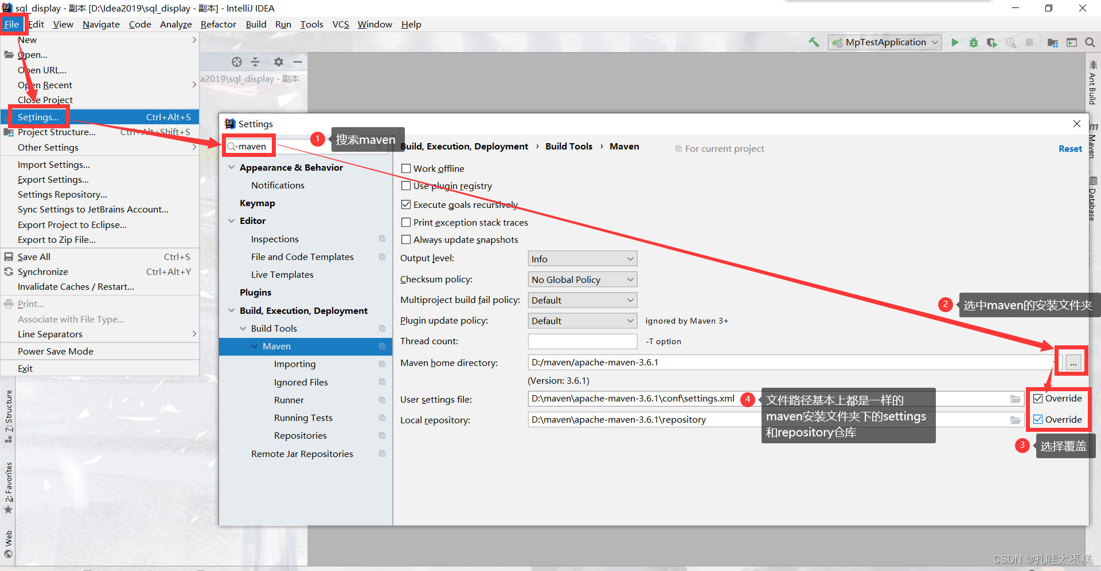Select Importing under Maven
1101x571 pixels.
pyautogui.click(x=295, y=364)
